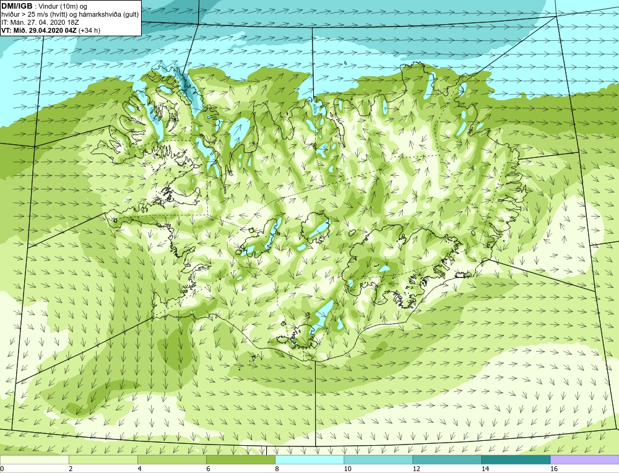The width and height of the screenshot is (619, 473).
Task: Click the legend scale label 8
Action: tap(277, 469)
